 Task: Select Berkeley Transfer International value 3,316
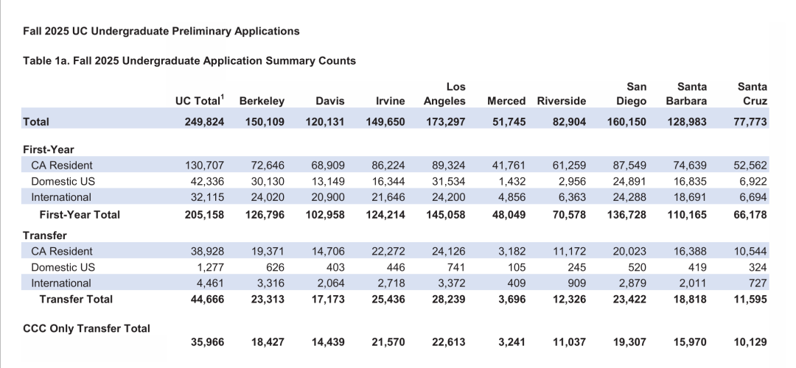270,283
